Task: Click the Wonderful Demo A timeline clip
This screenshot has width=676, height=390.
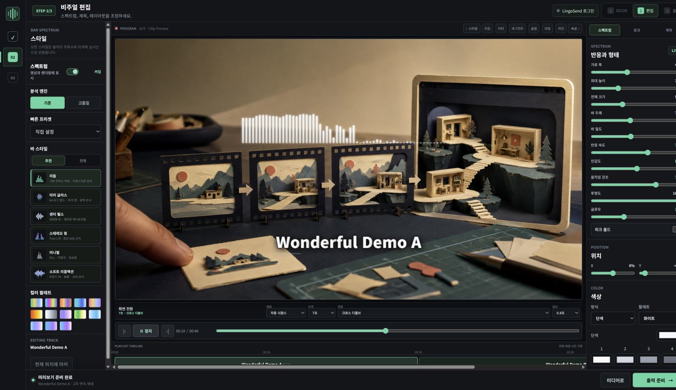Action: [x=266, y=361]
